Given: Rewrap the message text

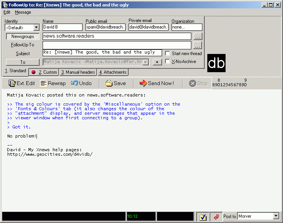Looking at the screenshot, I should pos(53,83).
